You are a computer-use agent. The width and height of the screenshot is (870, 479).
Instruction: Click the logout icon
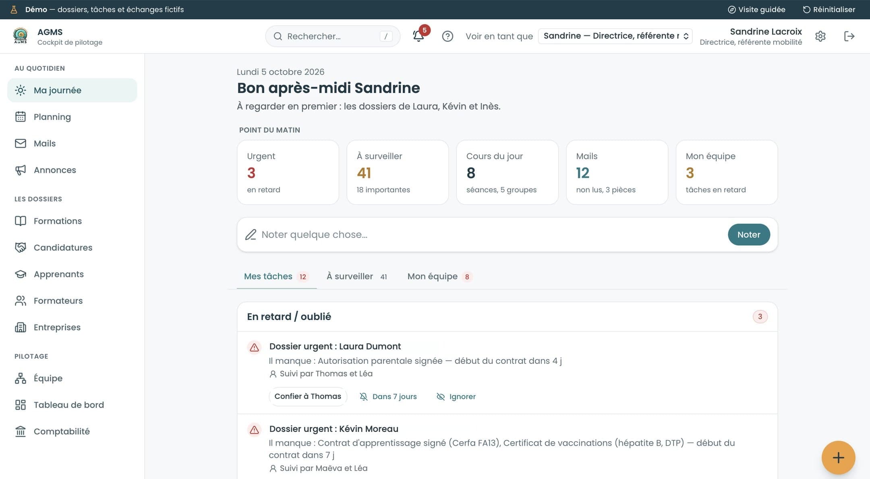point(849,36)
